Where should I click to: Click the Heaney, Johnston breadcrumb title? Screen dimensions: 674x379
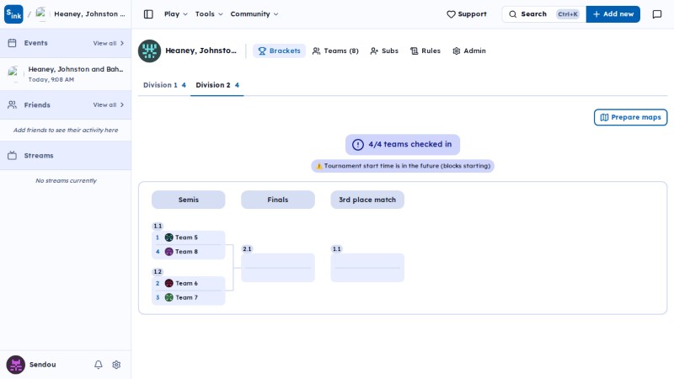(89, 13)
